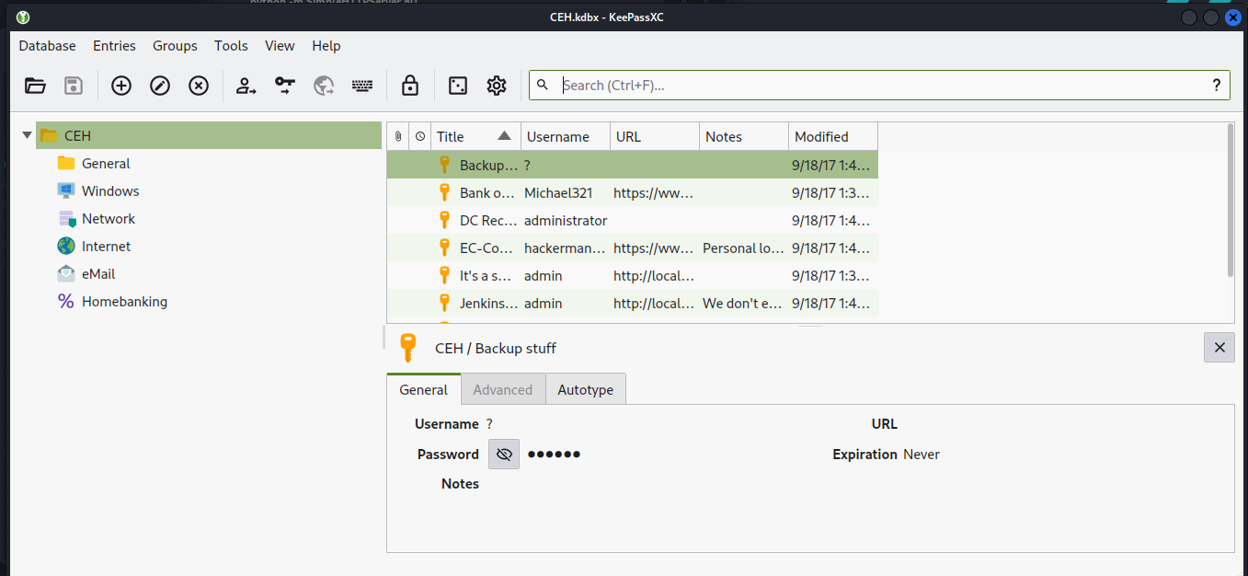Select the eMail group
Viewport: 1248px width, 576px height.
click(x=98, y=273)
